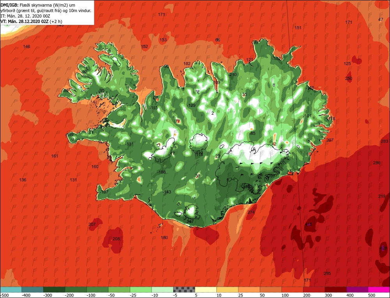Click the magenta swatch in the legend bar
The width and height of the screenshot is (390, 298).
point(379,289)
